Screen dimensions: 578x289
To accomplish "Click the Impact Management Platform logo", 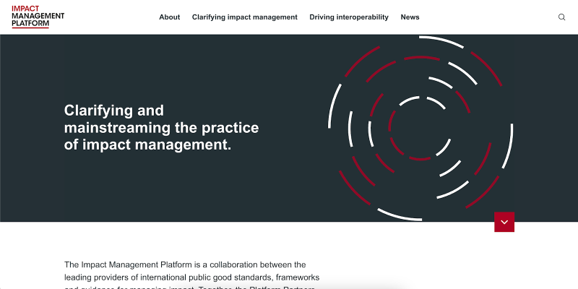I will pyautogui.click(x=38, y=17).
